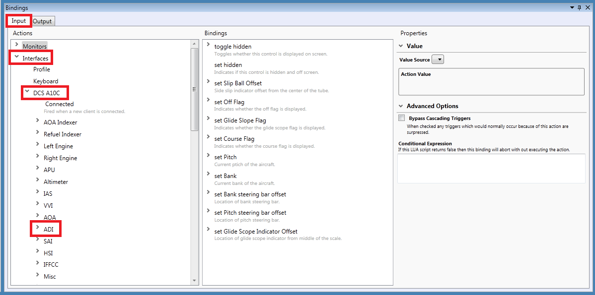Expand the Refuel Indexer node
This screenshot has width=595, height=295.
pos(38,132)
